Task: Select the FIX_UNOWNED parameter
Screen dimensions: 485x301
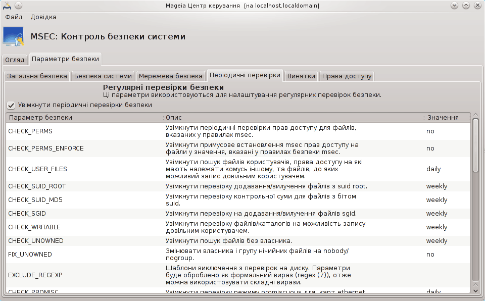Action: click(x=238, y=255)
